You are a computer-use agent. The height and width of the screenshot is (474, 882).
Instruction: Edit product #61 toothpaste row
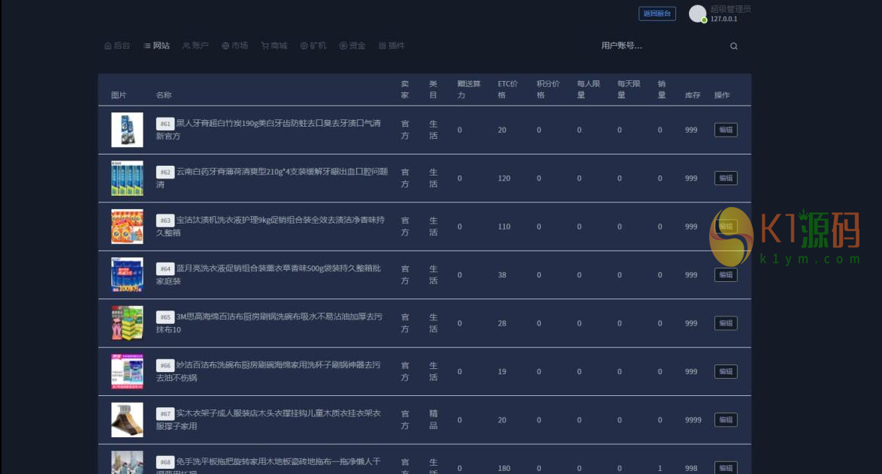(726, 130)
